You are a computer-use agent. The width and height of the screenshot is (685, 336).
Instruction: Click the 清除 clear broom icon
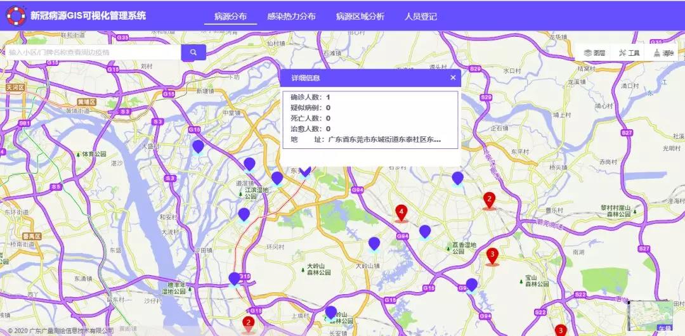tap(657, 53)
